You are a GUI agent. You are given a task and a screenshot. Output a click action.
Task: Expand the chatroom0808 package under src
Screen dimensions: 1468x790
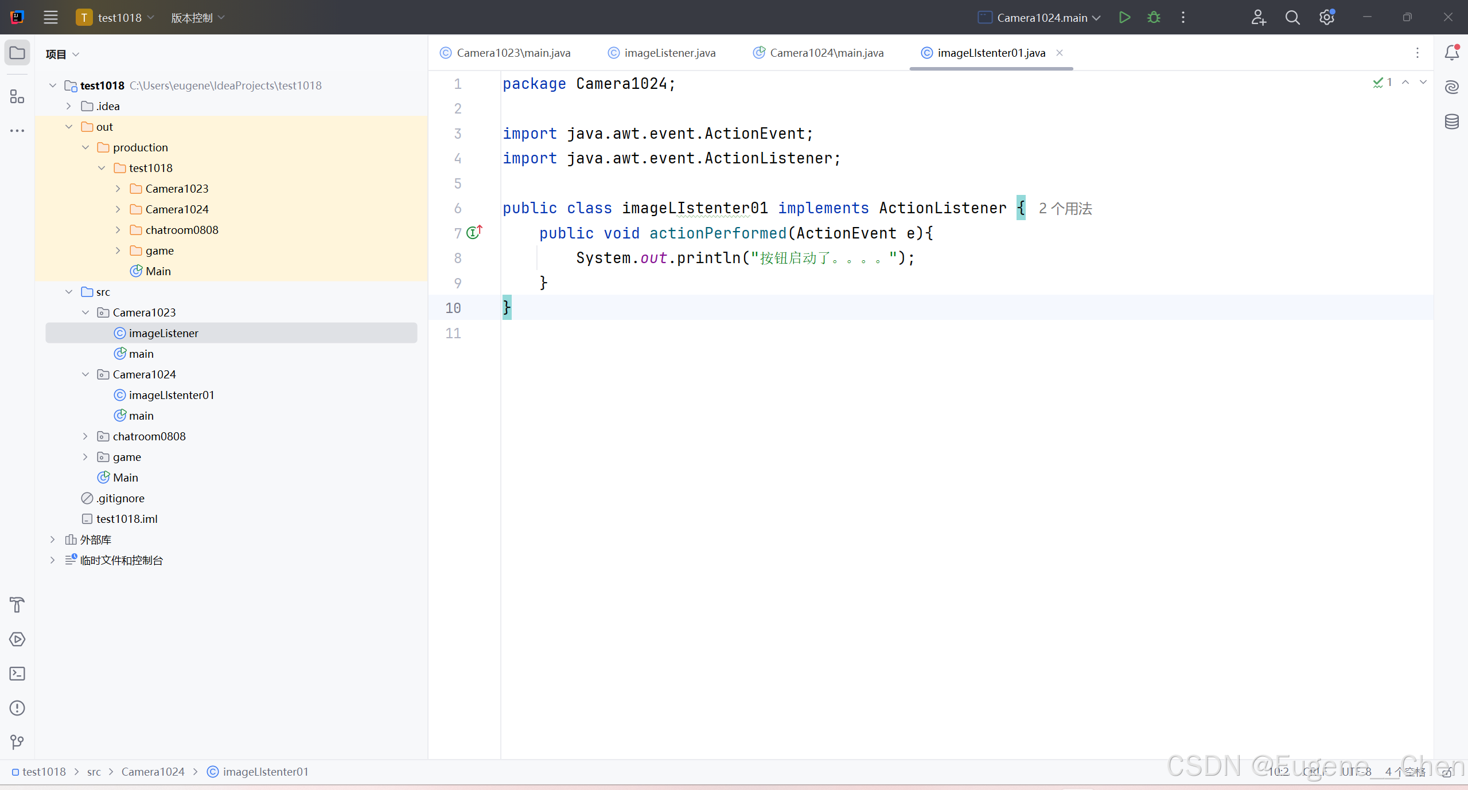pyautogui.click(x=85, y=436)
